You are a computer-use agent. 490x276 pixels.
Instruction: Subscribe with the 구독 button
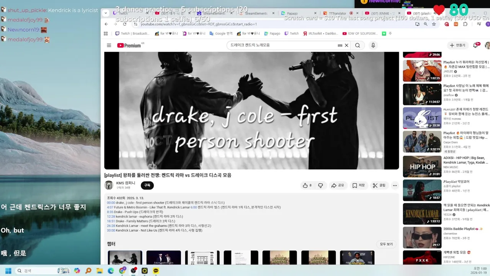point(147,186)
